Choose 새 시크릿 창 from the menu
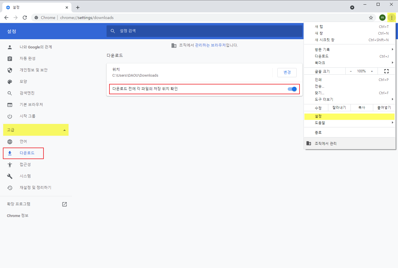 [325, 40]
